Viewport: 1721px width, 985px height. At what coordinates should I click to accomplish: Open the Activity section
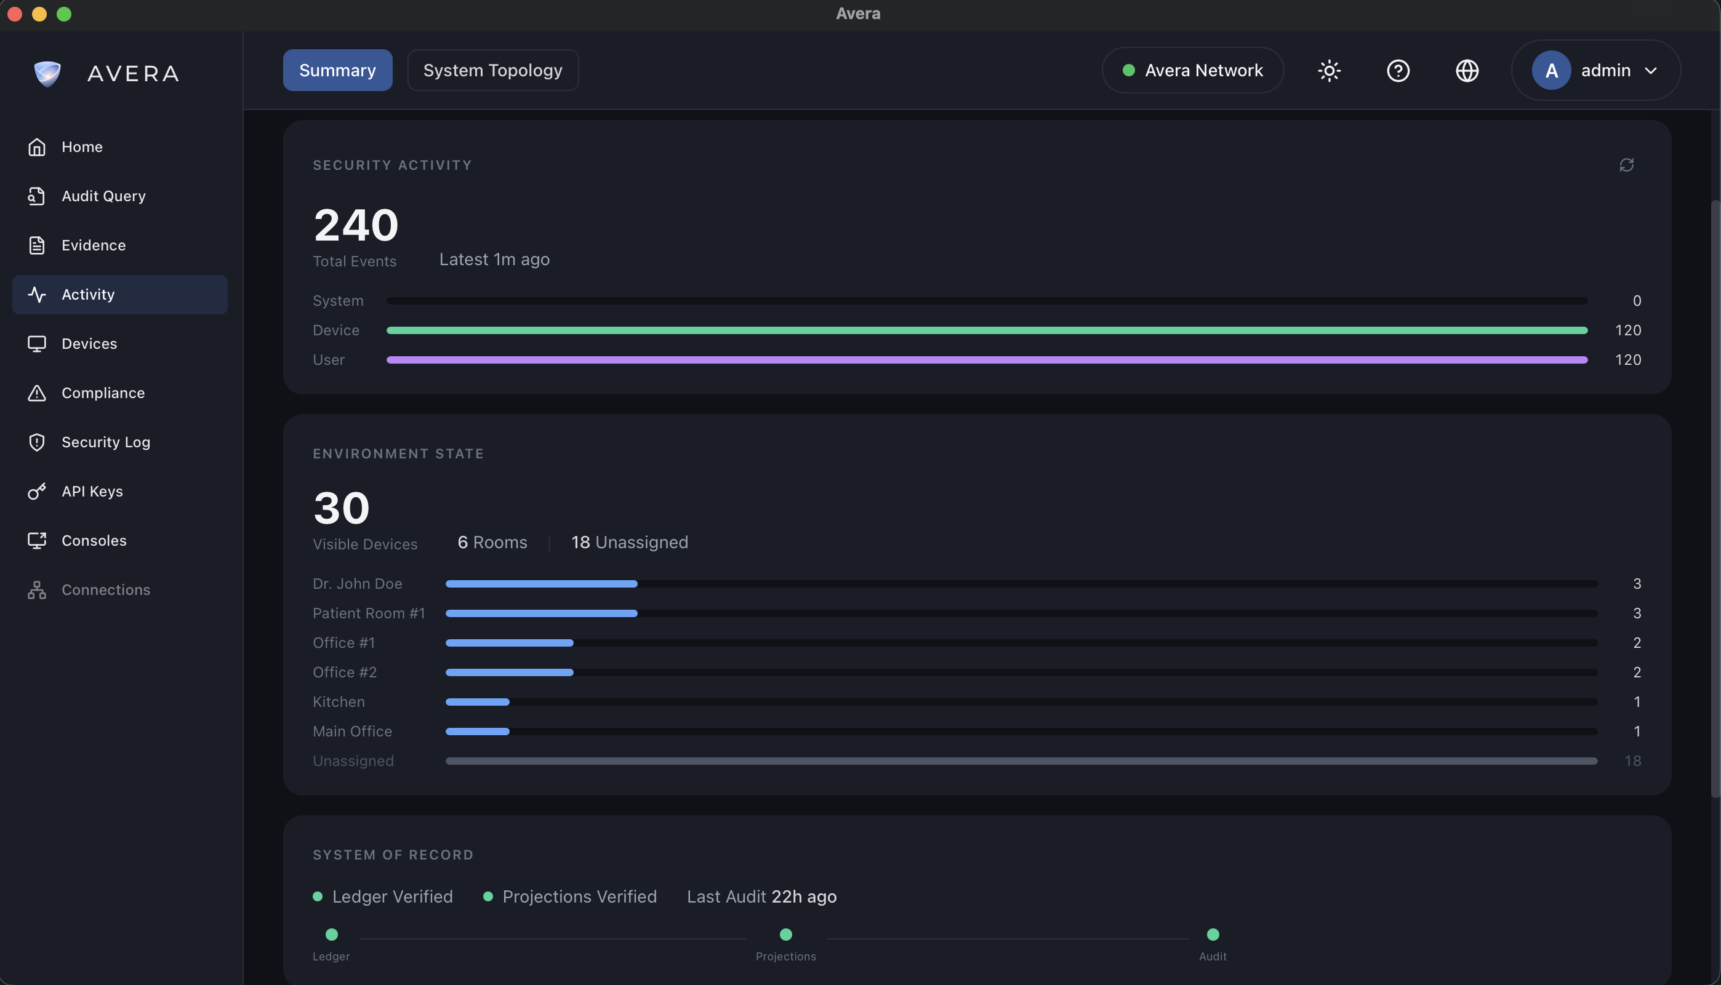[x=88, y=294]
